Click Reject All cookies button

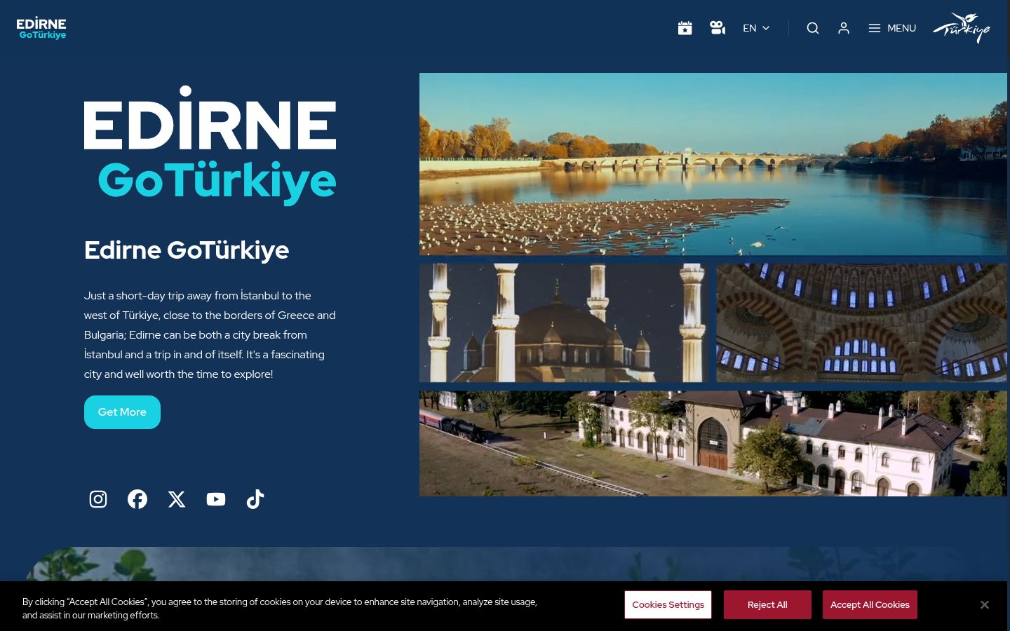[x=767, y=604]
